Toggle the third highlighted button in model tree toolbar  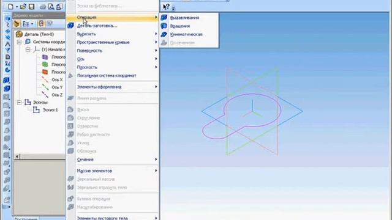(x=41, y=24)
